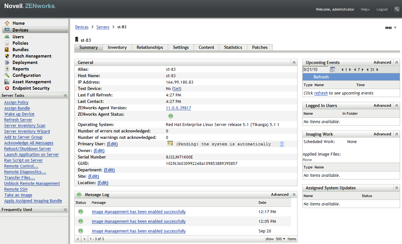Click the green ZENworks Agent Status icon
Screen dimensions: 402x244
[x=170, y=116]
